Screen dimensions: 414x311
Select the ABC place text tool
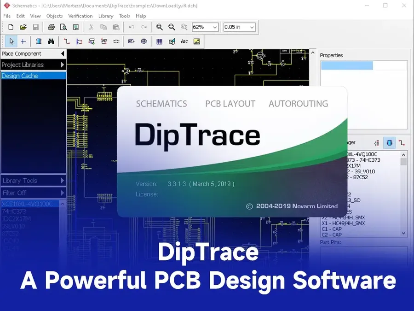point(184,41)
